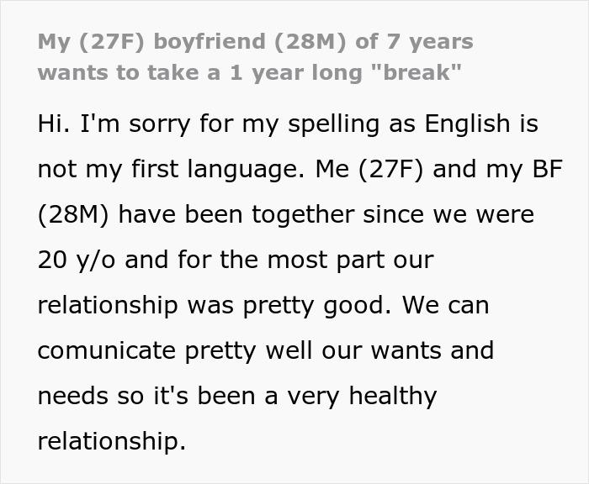
Task: Click the word "since" in the body text
Action: 393,214
